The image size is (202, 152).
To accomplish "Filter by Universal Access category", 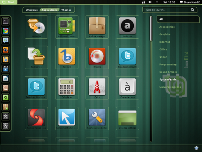I will 170,87.
